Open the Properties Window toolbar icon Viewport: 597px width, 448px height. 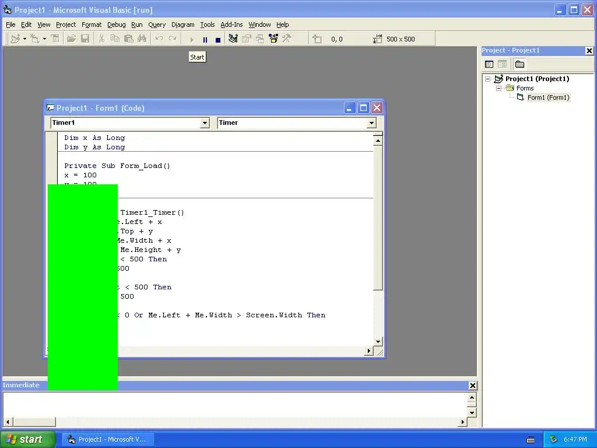(x=247, y=39)
